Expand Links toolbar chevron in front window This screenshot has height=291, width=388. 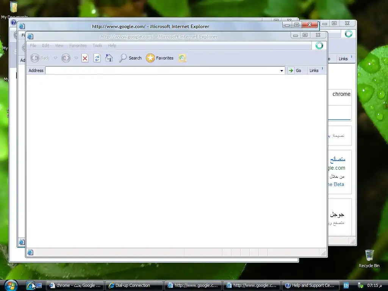click(x=322, y=69)
